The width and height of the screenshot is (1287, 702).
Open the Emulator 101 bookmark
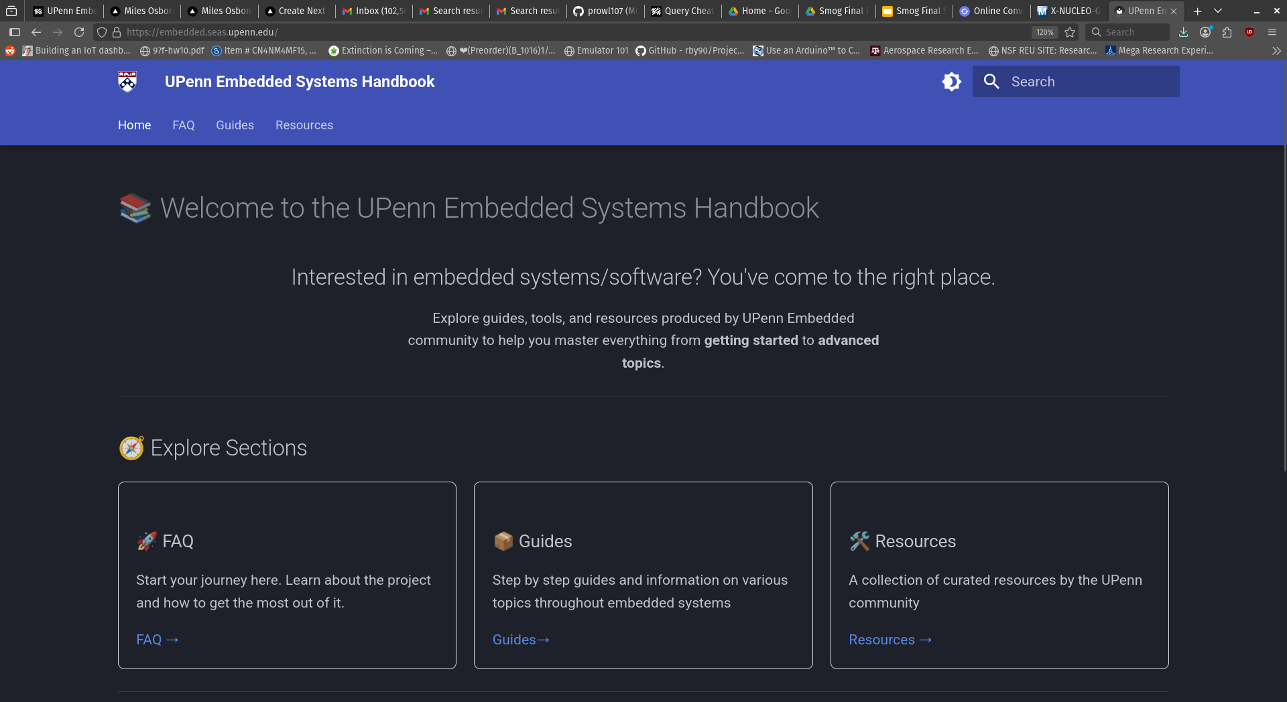pyautogui.click(x=597, y=50)
